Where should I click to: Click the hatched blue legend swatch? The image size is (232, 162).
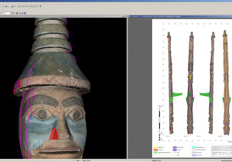[194, 155]
